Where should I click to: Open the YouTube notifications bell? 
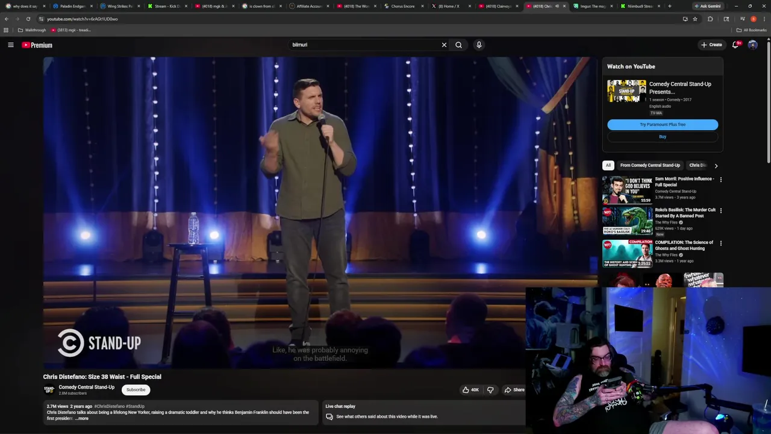point(735,45)
